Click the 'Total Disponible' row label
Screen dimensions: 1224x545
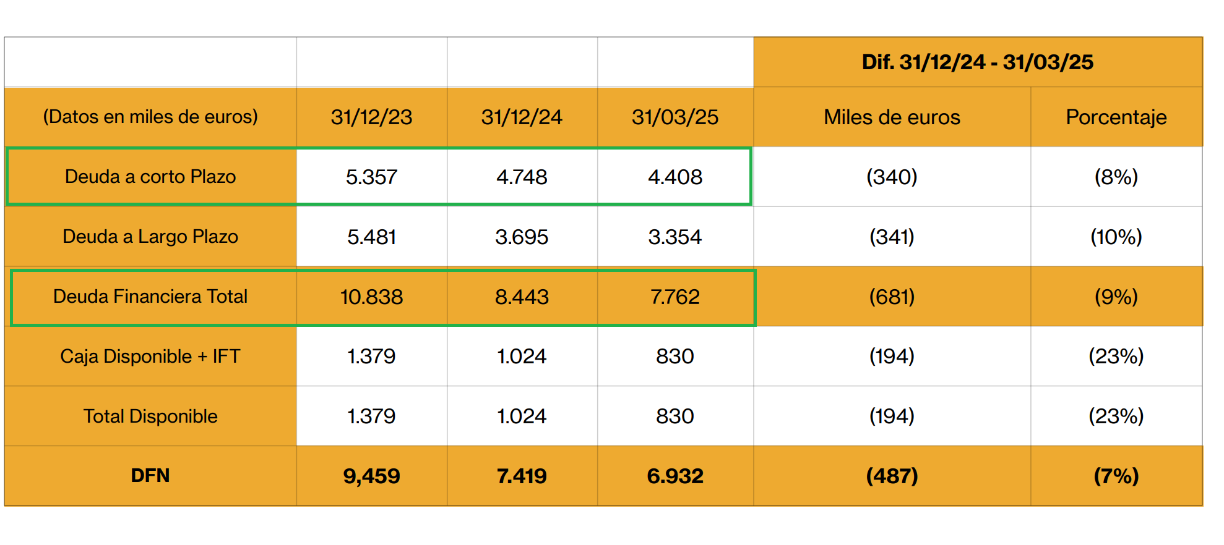click(x=150, y=416)
